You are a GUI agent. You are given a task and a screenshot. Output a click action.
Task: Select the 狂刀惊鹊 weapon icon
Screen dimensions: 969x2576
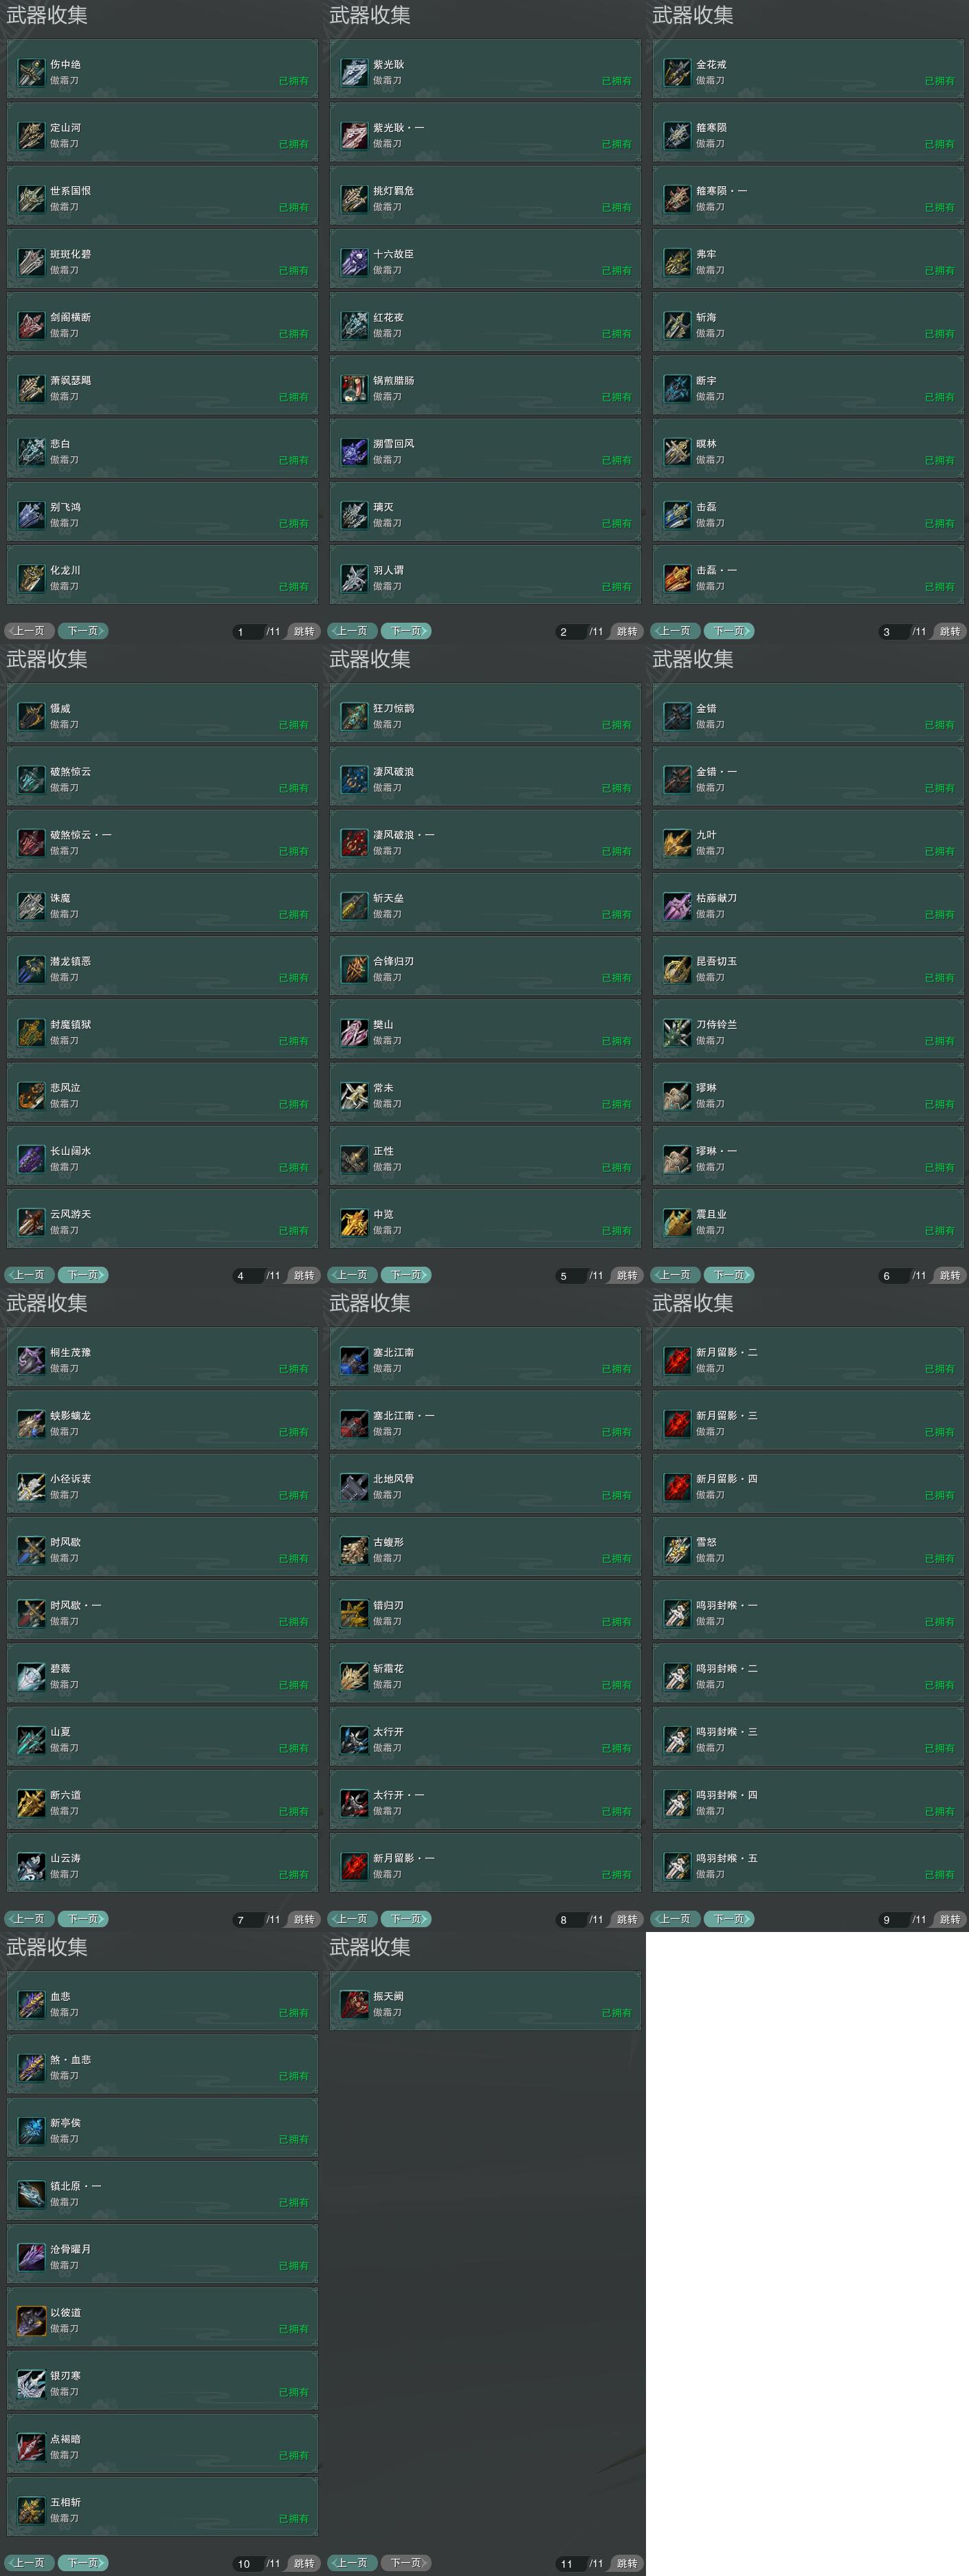coord(355,716)
